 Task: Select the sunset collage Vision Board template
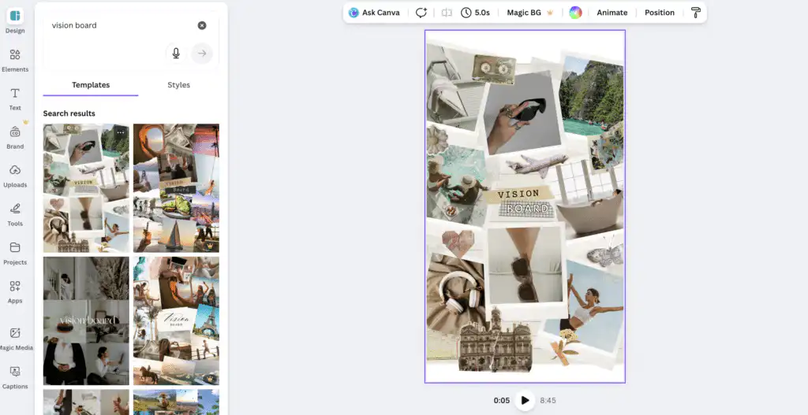coord(176,187)
